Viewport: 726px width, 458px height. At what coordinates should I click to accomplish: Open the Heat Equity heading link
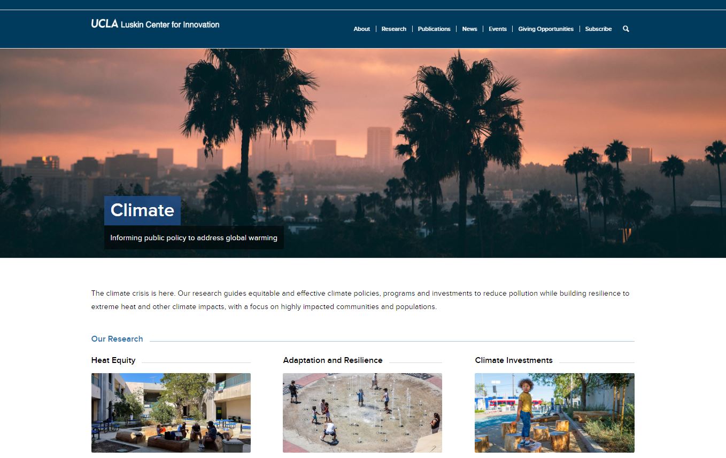tap(113, 360)
